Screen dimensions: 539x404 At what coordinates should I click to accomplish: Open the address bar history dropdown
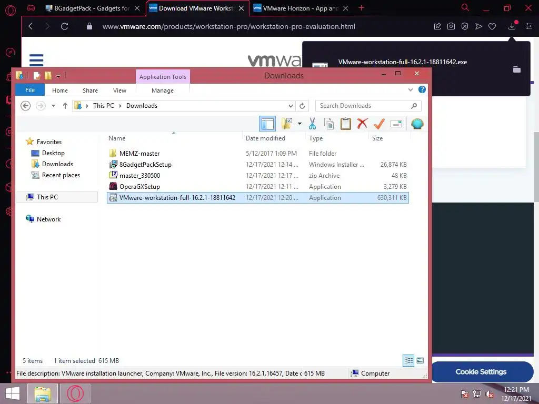pos(291,106)
